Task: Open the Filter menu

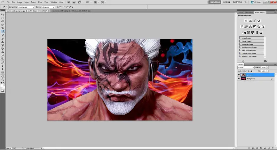Action: (x=40, y=2)
